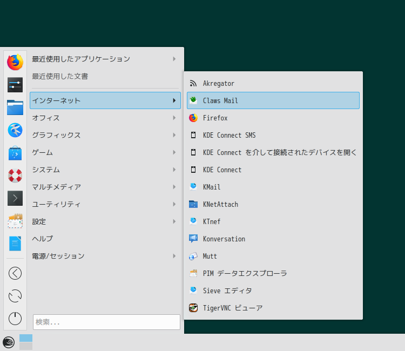This screenshot has height=351, width=405.
Task: Click the TigerVNC tiger eye icon
Action: pos(193,308)
